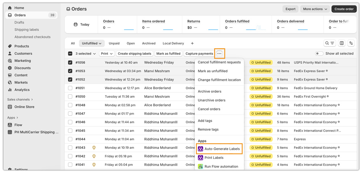Click the Analytics sidebar icon

tap(10, 90)
